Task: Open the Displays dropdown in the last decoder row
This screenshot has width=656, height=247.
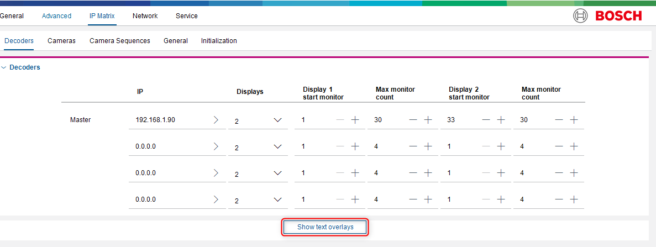Action: (x=277, y=199)
